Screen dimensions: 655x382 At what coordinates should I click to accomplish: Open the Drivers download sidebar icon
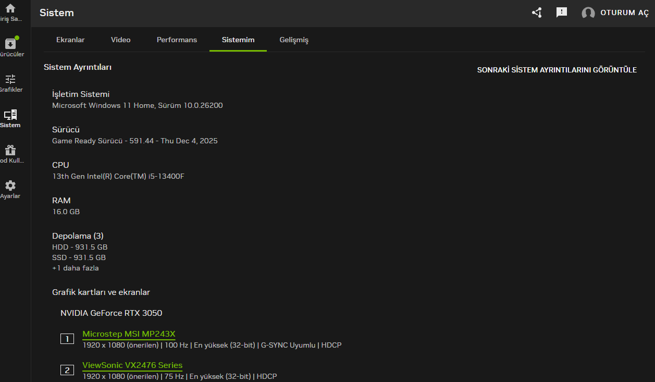pos(10,44)
